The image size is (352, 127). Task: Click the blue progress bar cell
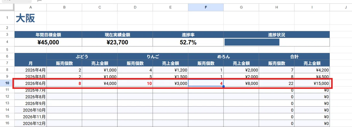coord(277,42)
